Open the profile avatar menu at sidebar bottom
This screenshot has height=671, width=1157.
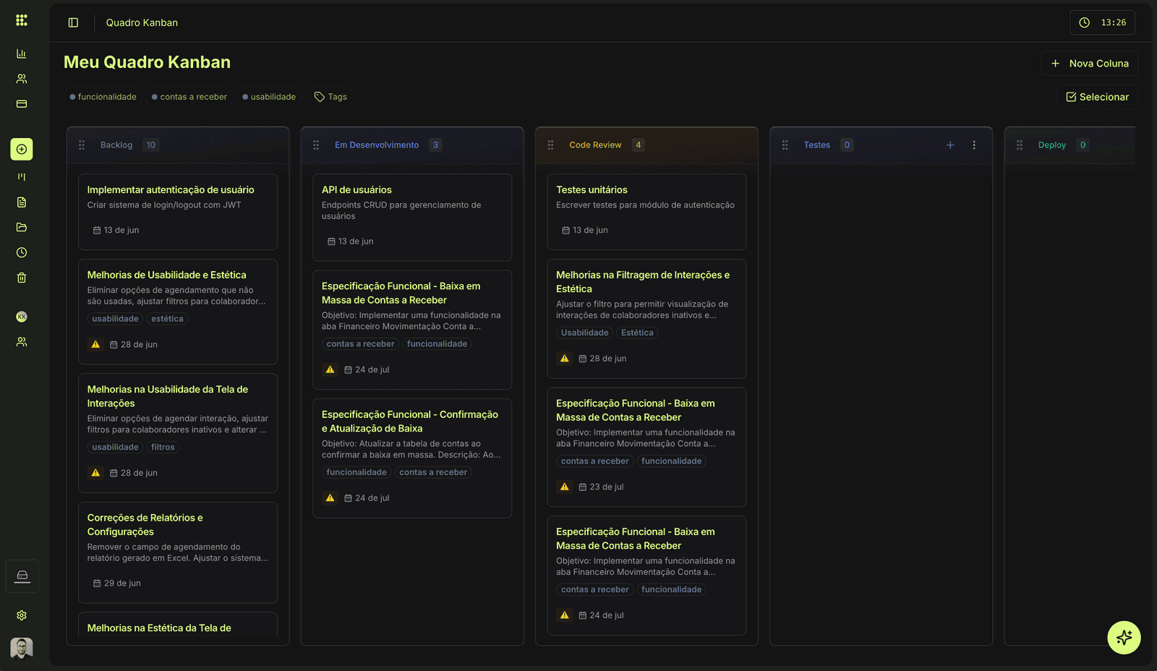click(x=21, y=649)
